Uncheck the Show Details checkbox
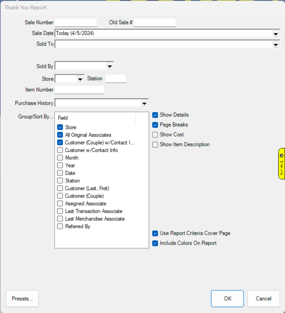The width and height of the screenshot is (285, 313). (155, 115)
